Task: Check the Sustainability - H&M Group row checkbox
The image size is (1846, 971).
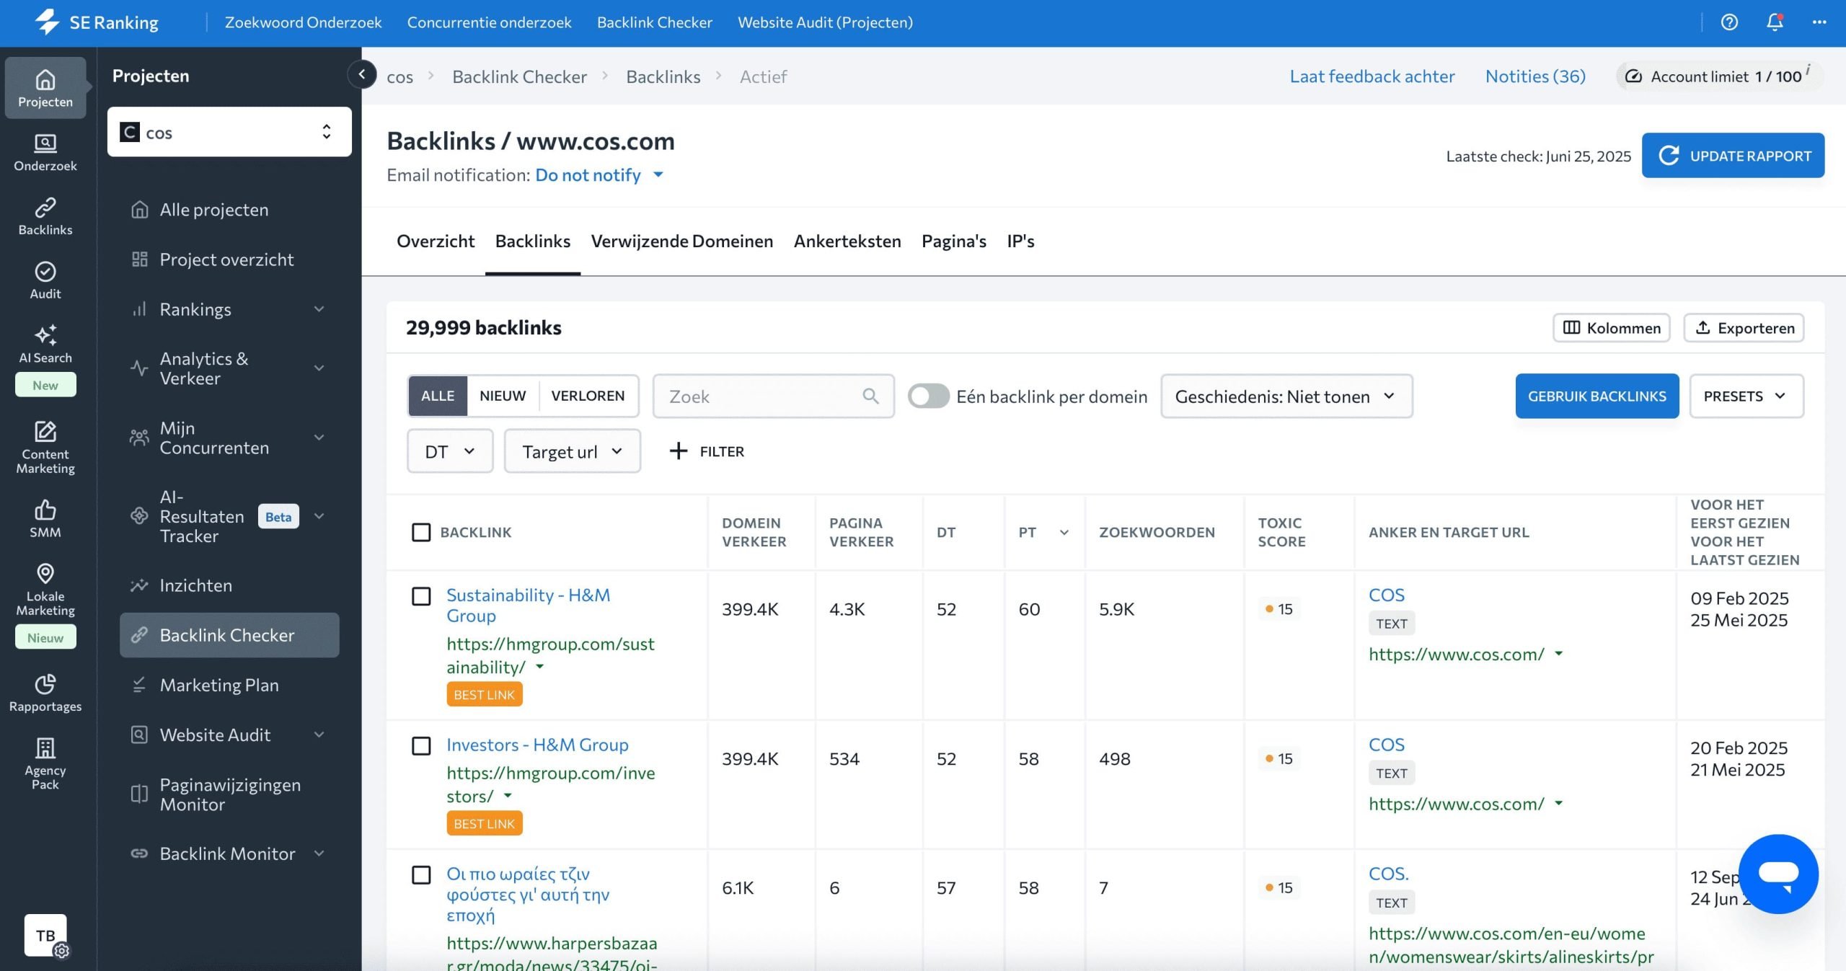Action: pos(421,596)
